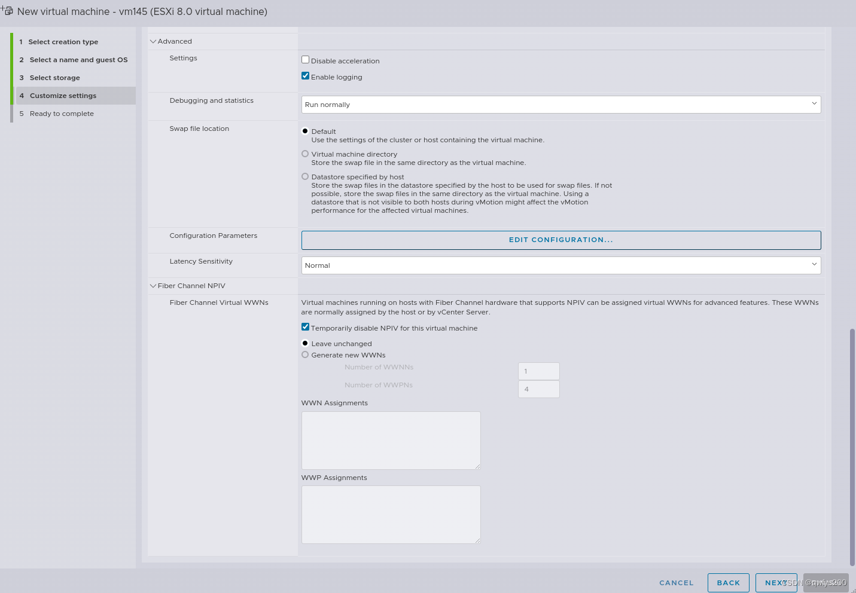Open the Debugging and statistics dropdown

pos(561,105)
